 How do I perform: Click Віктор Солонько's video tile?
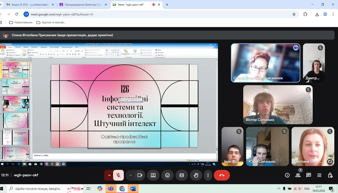(x=277, y=105)
